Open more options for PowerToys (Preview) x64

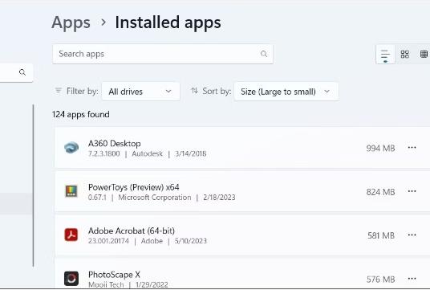click(x=412, y=191)
